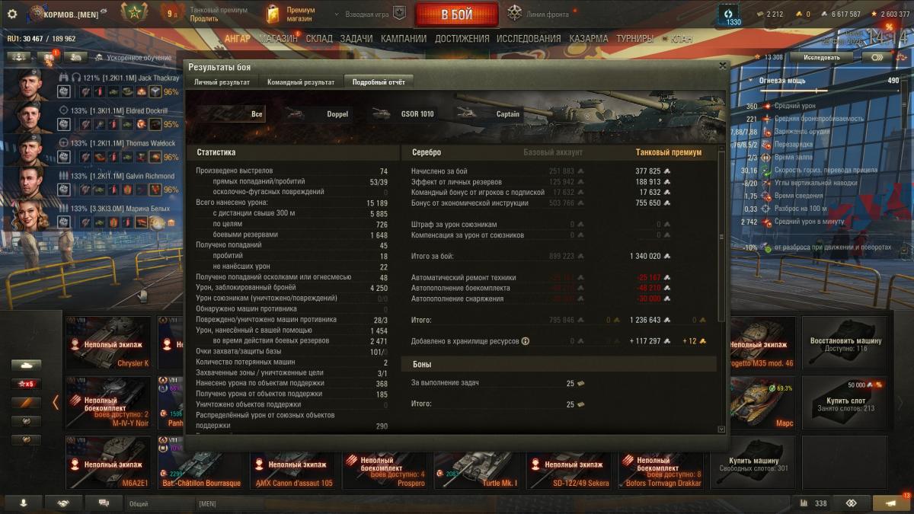Switch to the Personal result tab

coord(222,81)
